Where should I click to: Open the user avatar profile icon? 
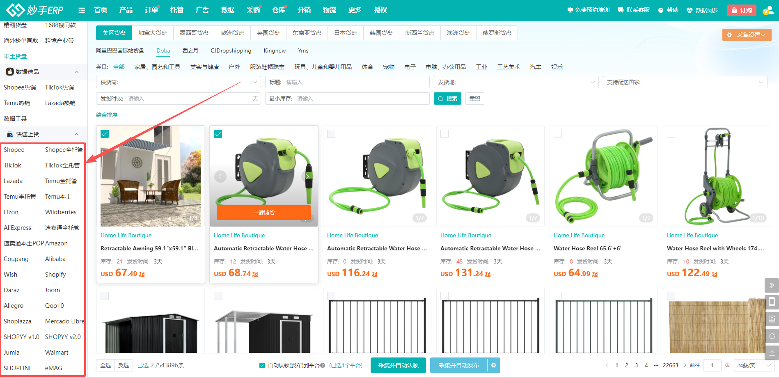tap(768, 10)
